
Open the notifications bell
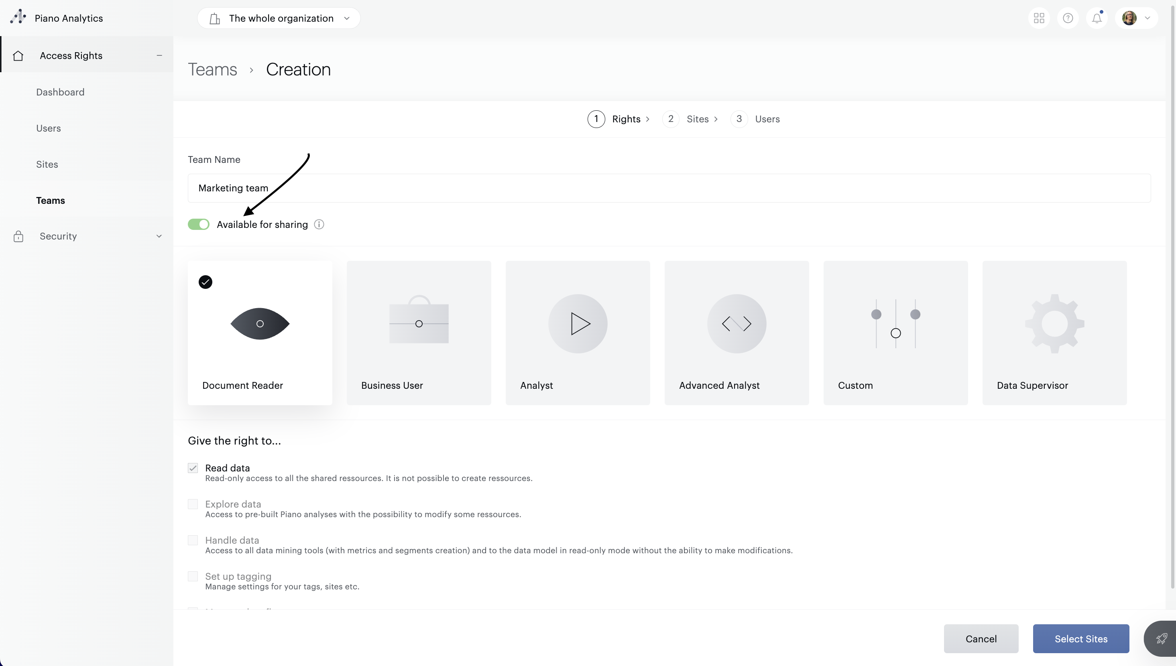pos(1097,18)
